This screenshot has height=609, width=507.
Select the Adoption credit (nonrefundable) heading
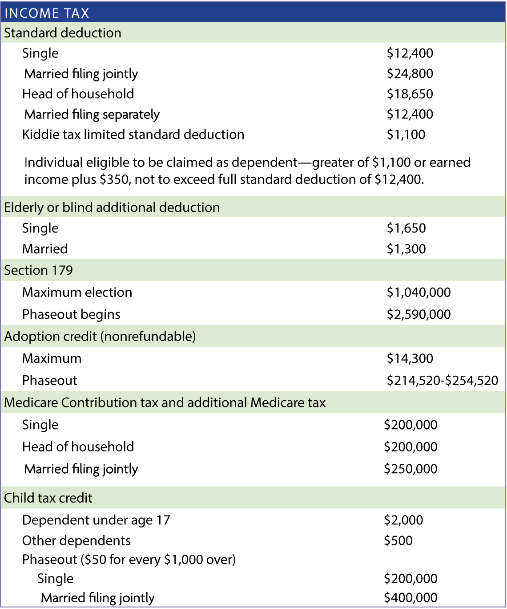[x=253, y=336]
